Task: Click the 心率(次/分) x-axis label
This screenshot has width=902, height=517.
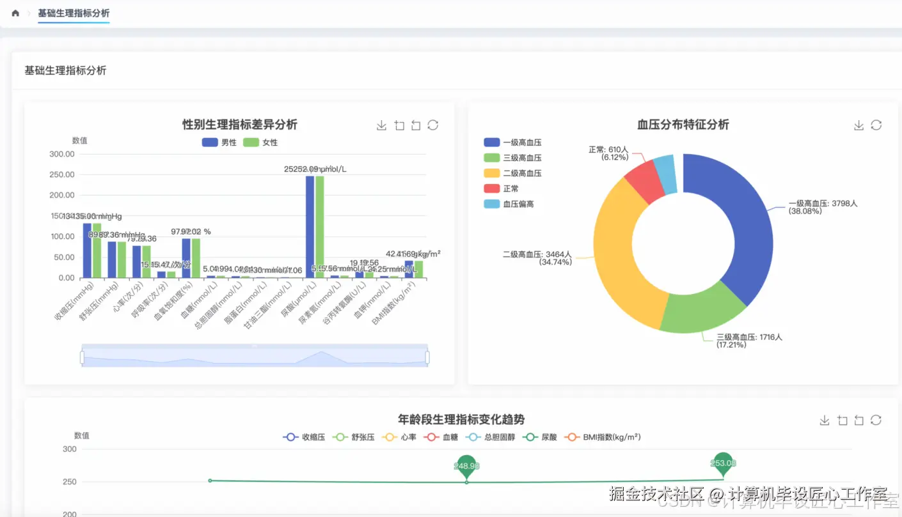Action: point(128,297)
